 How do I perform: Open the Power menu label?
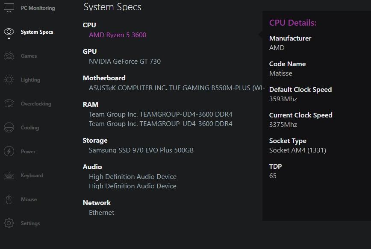[x=28, y=152]
